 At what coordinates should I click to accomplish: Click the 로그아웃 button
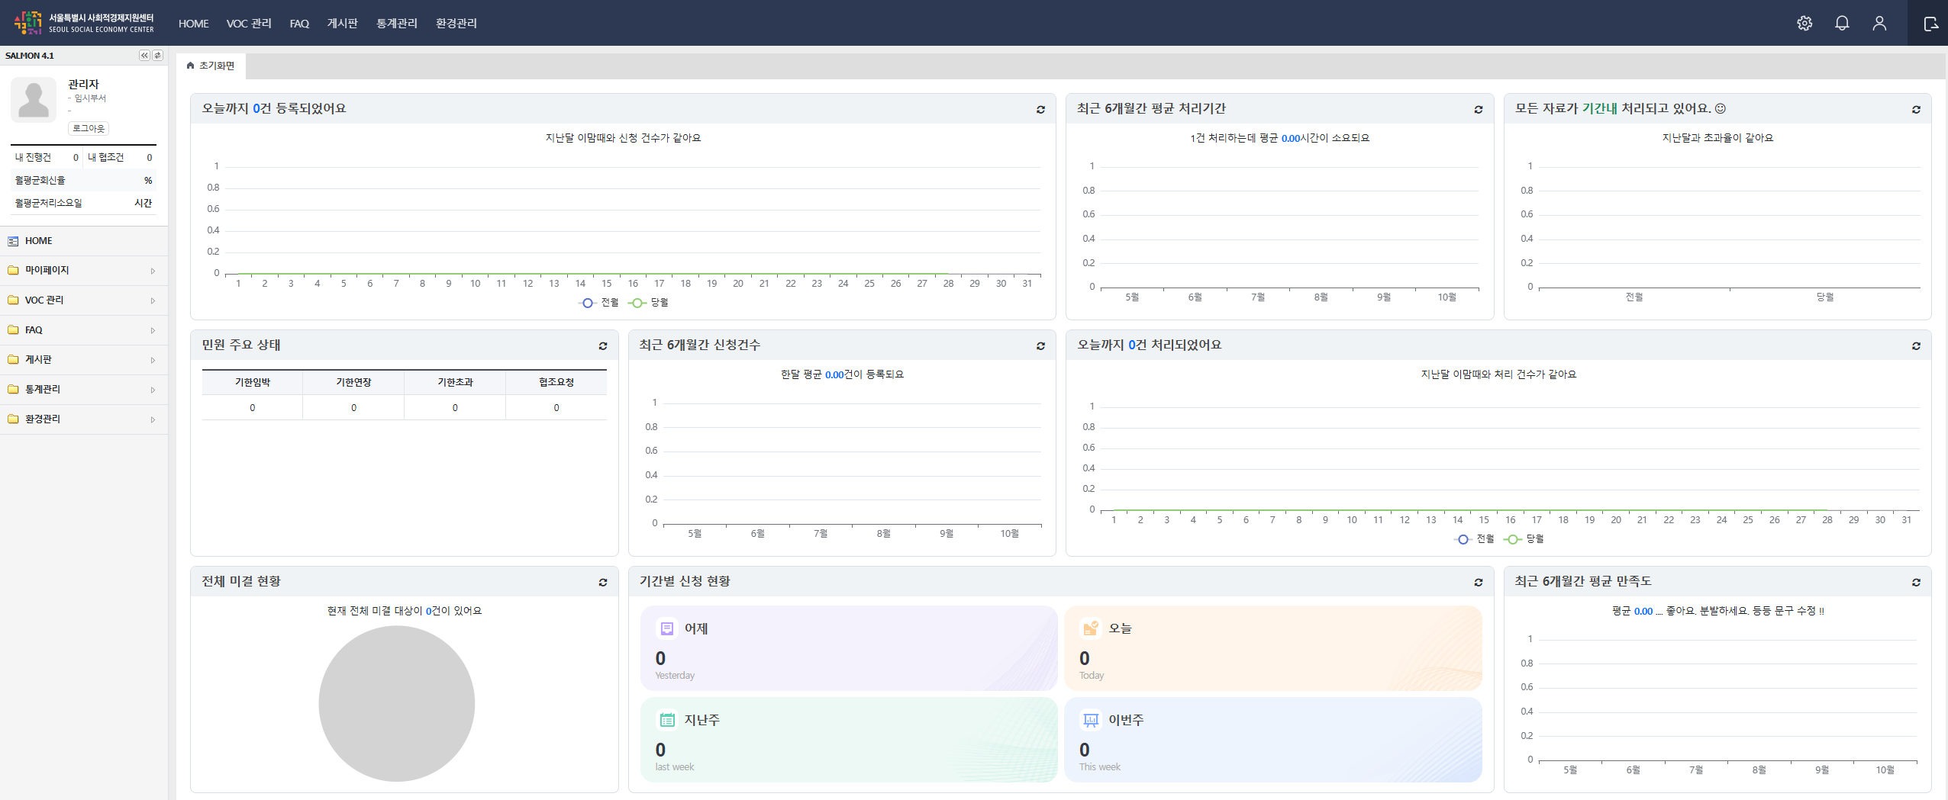(89, 129)
